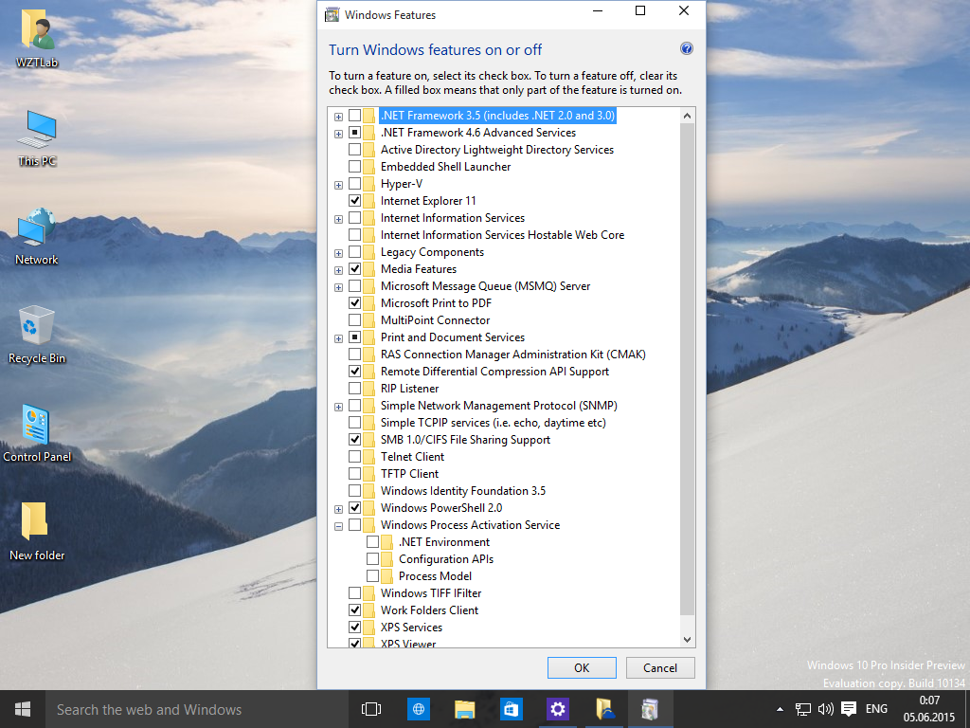Expand the .NET Framework 3.5 node

pyautogui.click(x=338, y=117)
